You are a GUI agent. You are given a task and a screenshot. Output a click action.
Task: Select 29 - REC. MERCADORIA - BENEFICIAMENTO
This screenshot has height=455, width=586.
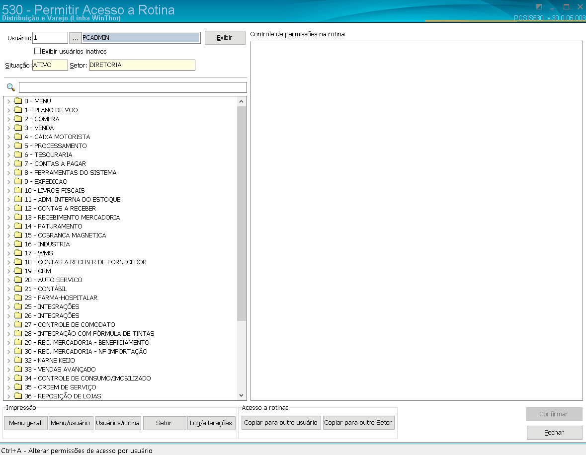(87, 343)
